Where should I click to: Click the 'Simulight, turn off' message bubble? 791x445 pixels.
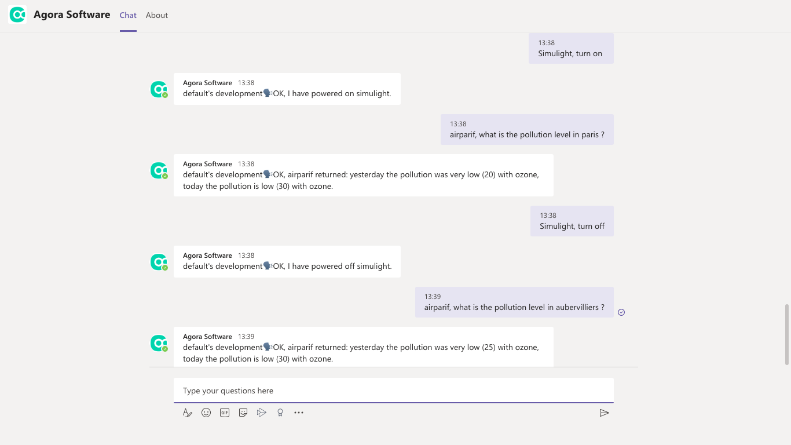(572, 221)
